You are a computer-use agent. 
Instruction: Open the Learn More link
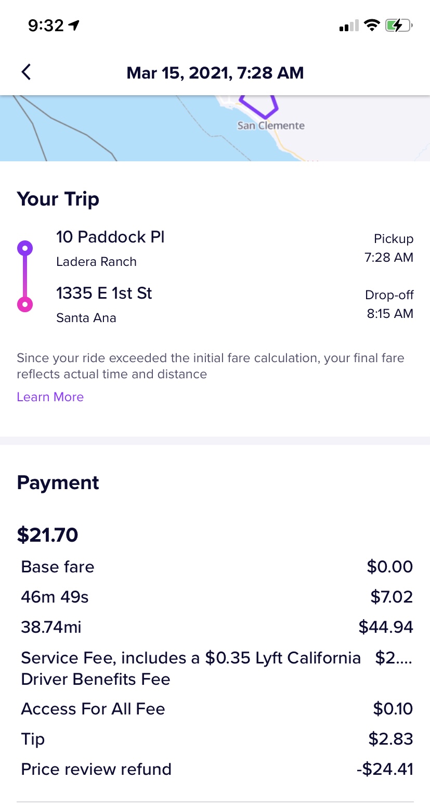coord(50,397)
